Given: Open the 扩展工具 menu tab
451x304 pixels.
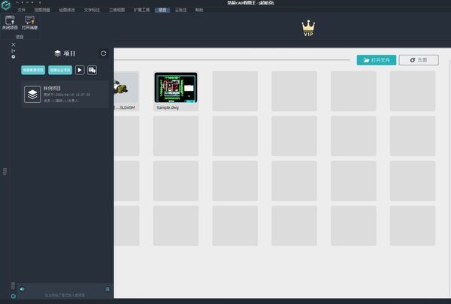Looking at the screenshot, I should tap(141, 10).
